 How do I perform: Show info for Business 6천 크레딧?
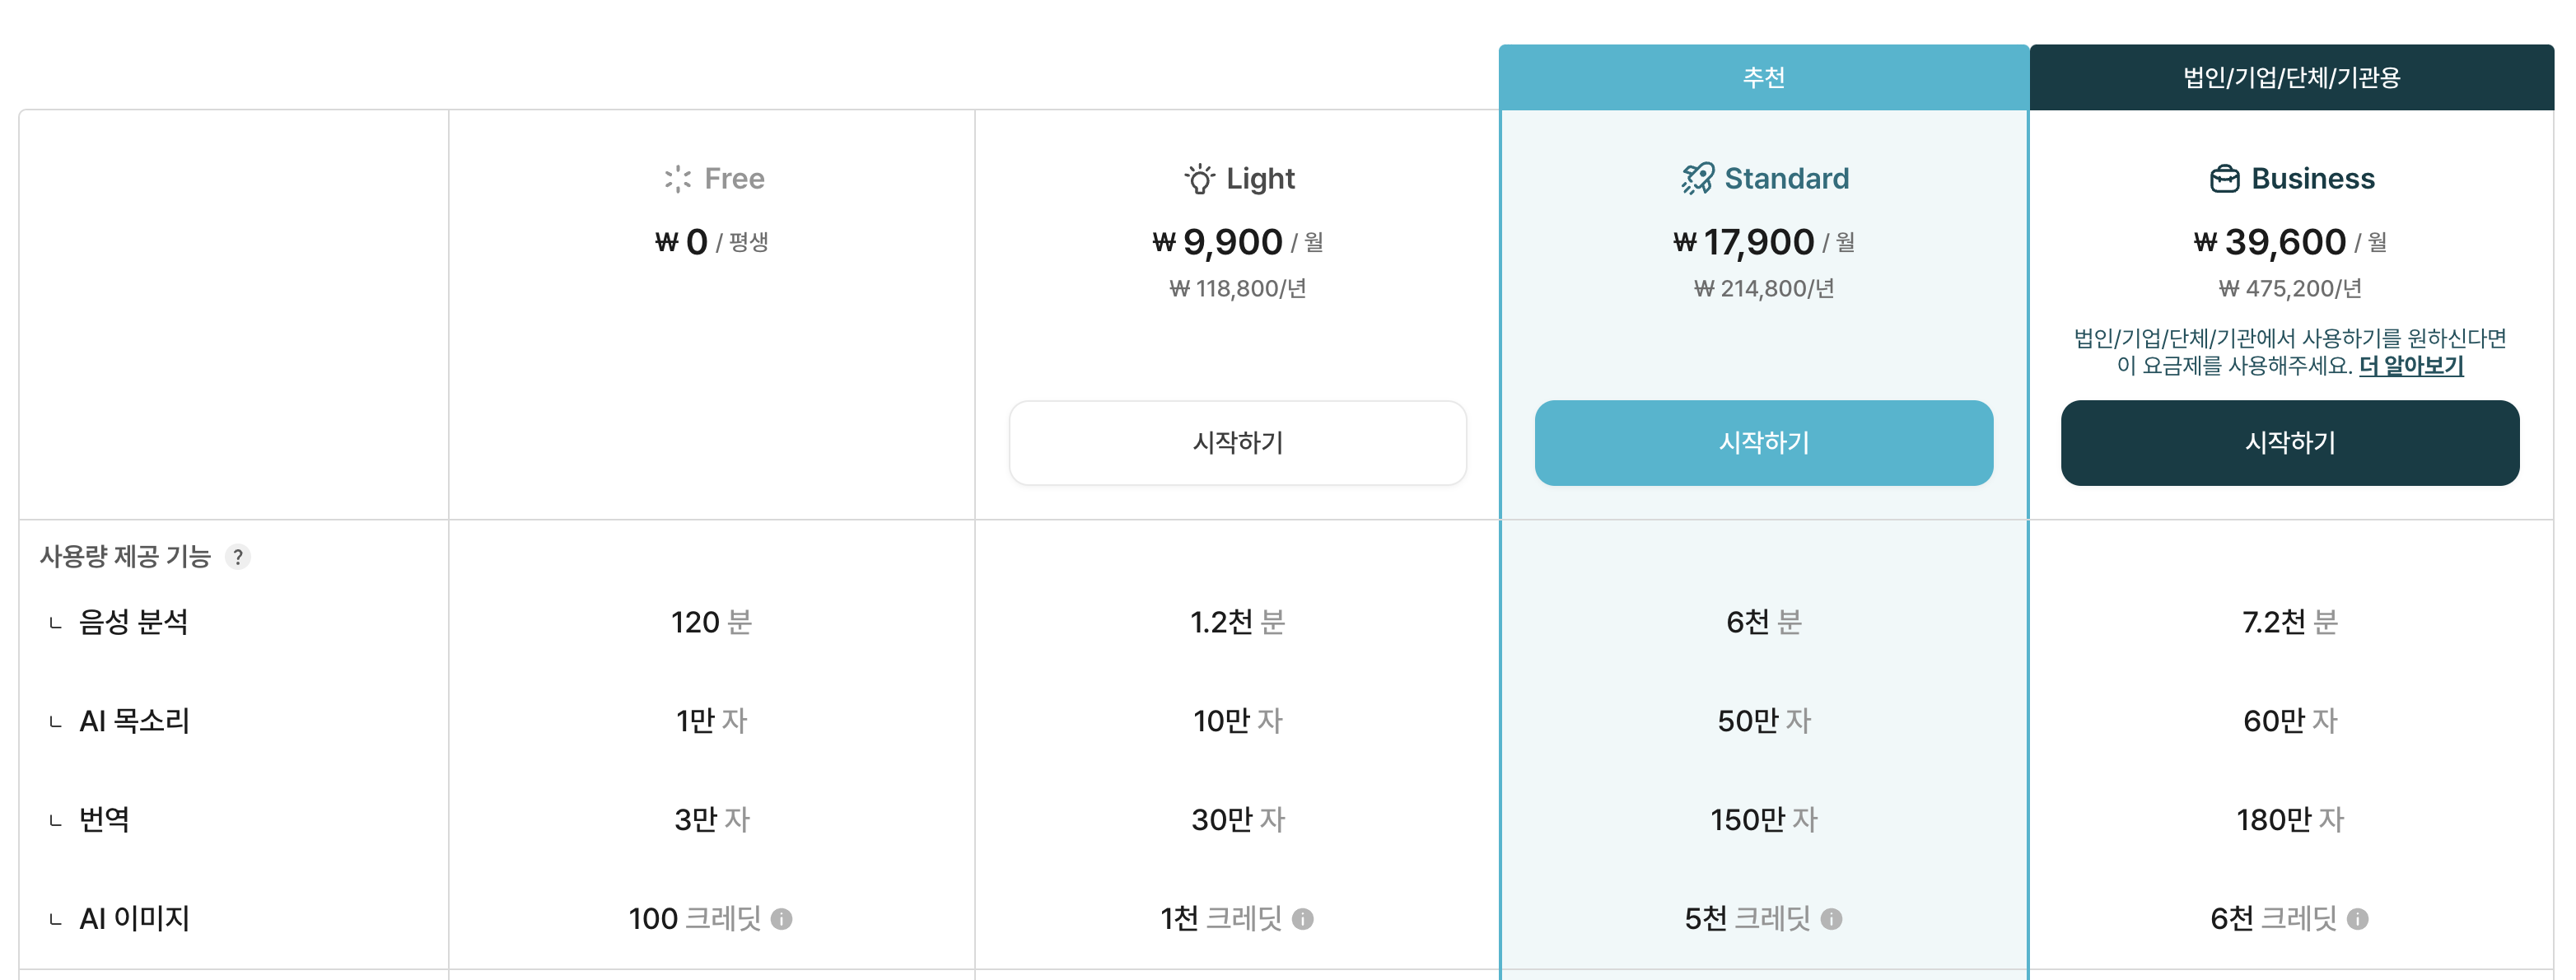point(2357,919)
